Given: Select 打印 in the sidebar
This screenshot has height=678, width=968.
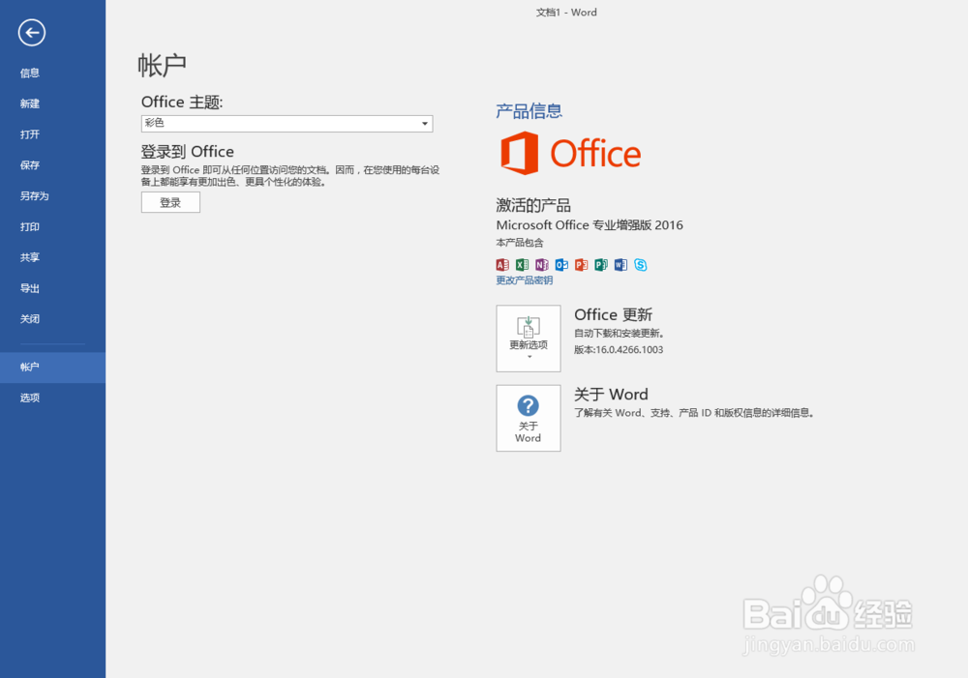Looking at the screenshot, I should click(29, 226).
